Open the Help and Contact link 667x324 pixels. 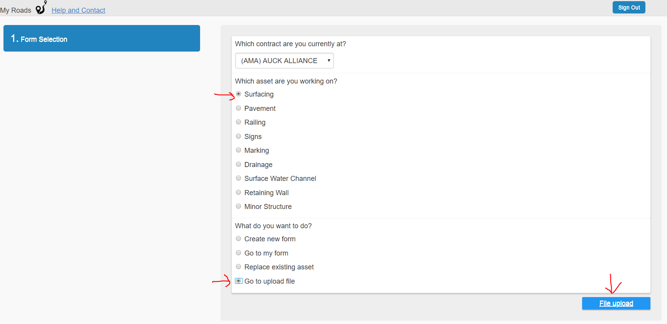coord(78,10)
